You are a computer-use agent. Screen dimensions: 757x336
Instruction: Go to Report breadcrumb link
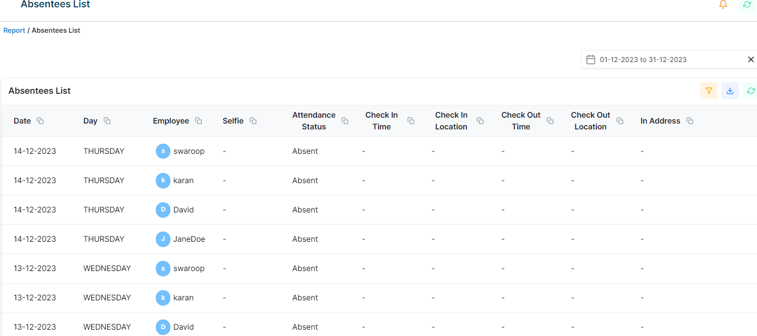[x=14, y=30]
